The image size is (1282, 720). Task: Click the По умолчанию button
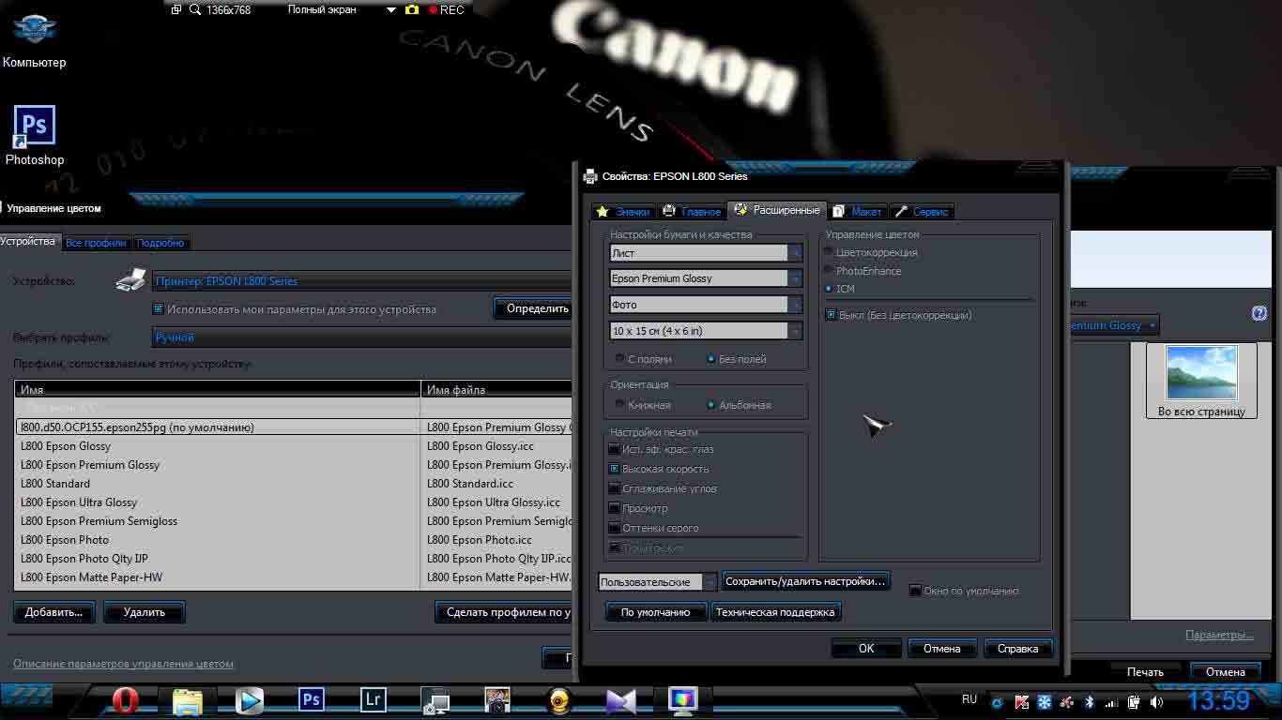coord(656,612)
